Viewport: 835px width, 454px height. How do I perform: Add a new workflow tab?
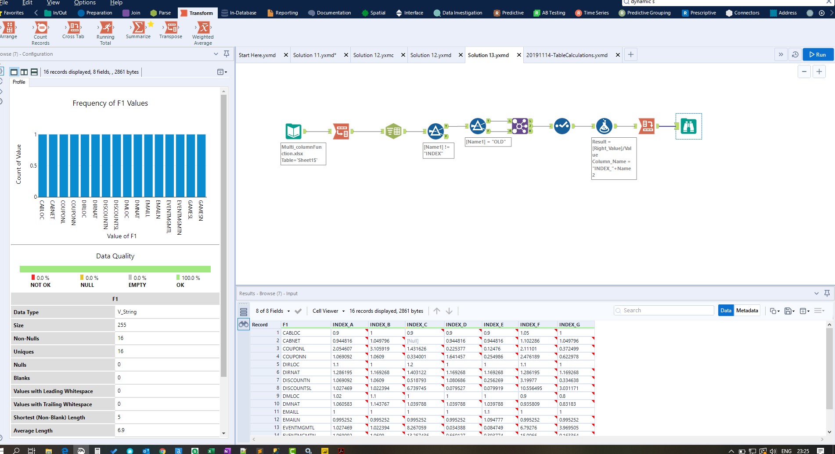[630, 55]
